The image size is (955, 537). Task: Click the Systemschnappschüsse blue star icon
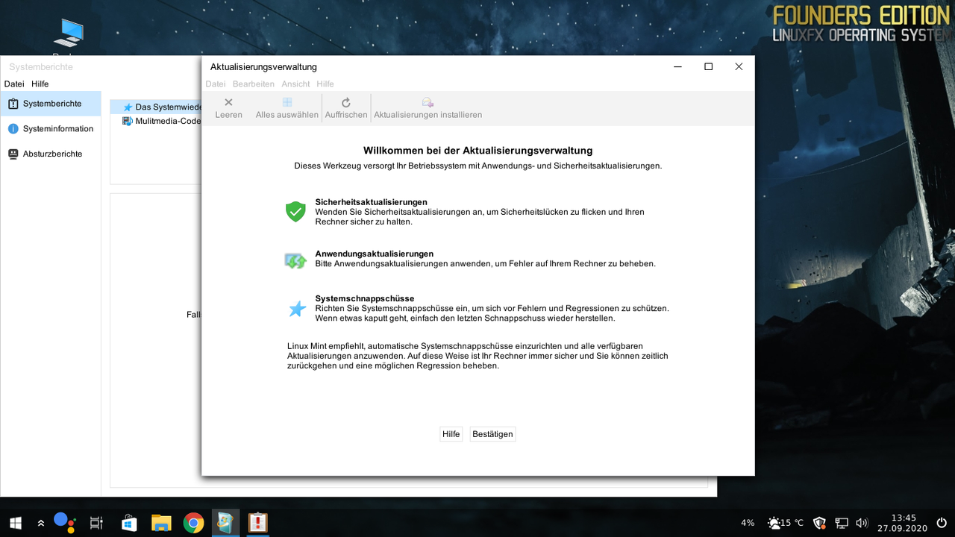click(x=297, y=308)
